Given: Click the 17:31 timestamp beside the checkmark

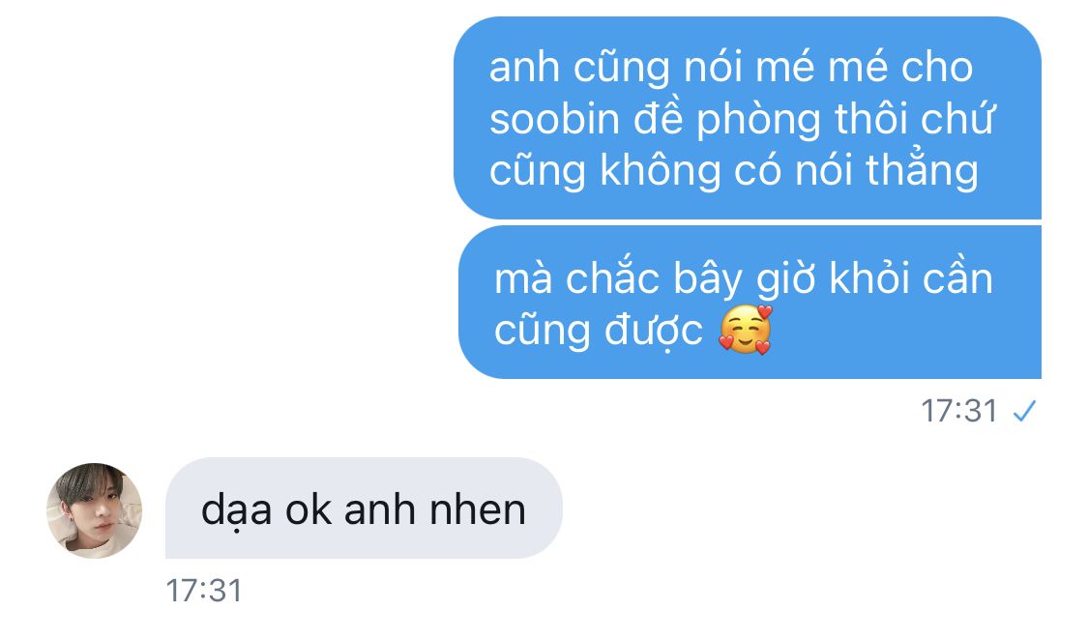Looking at the screenshot, I should 959,411.
